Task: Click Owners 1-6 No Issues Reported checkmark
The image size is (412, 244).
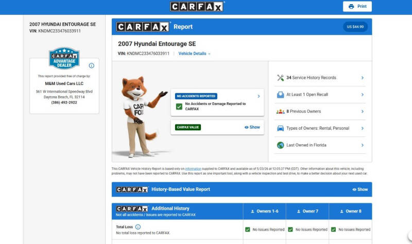Action: click(248, 230)
